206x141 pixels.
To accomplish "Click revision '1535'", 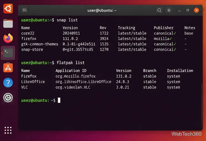I will coord(104,44).
